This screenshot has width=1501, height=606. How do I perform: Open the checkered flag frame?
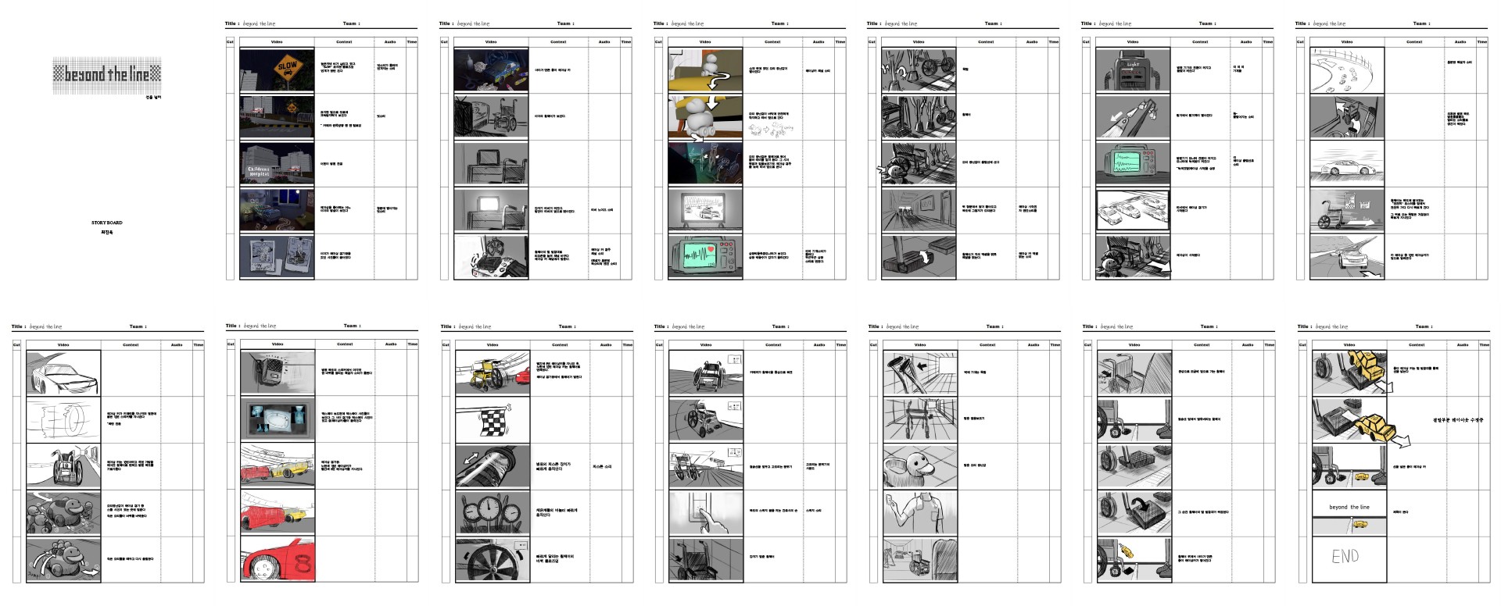click(492, 419)
